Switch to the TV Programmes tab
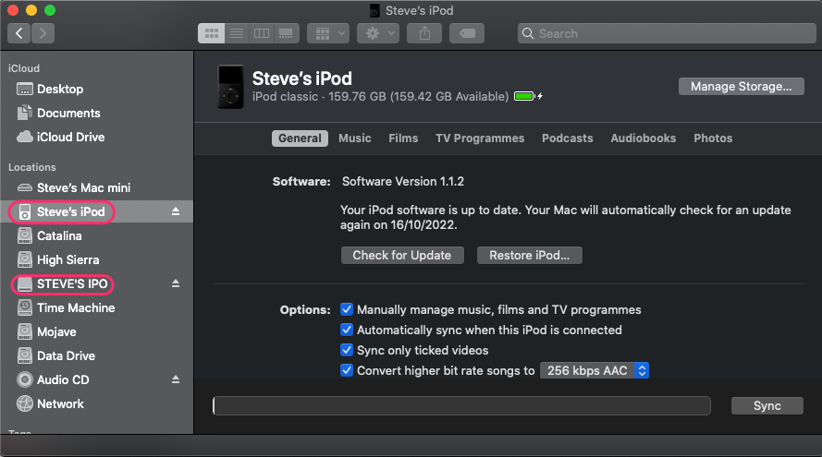 tap(480, 138)
